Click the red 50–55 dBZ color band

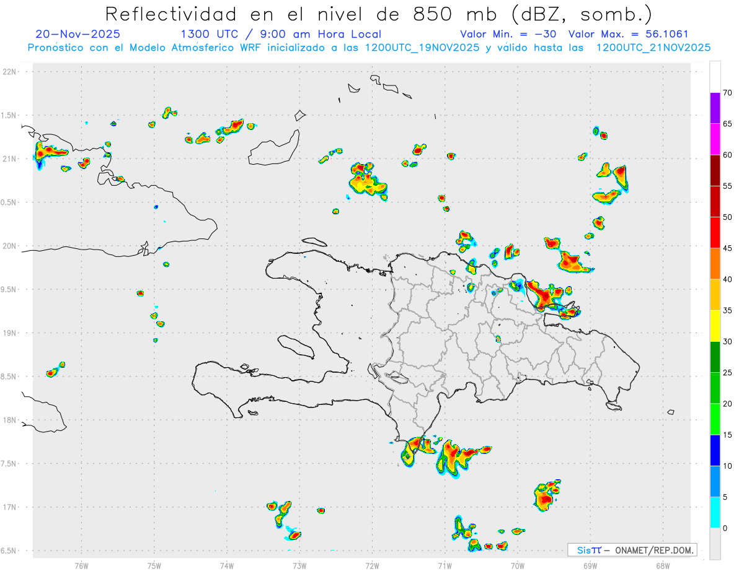click(715, 201)
